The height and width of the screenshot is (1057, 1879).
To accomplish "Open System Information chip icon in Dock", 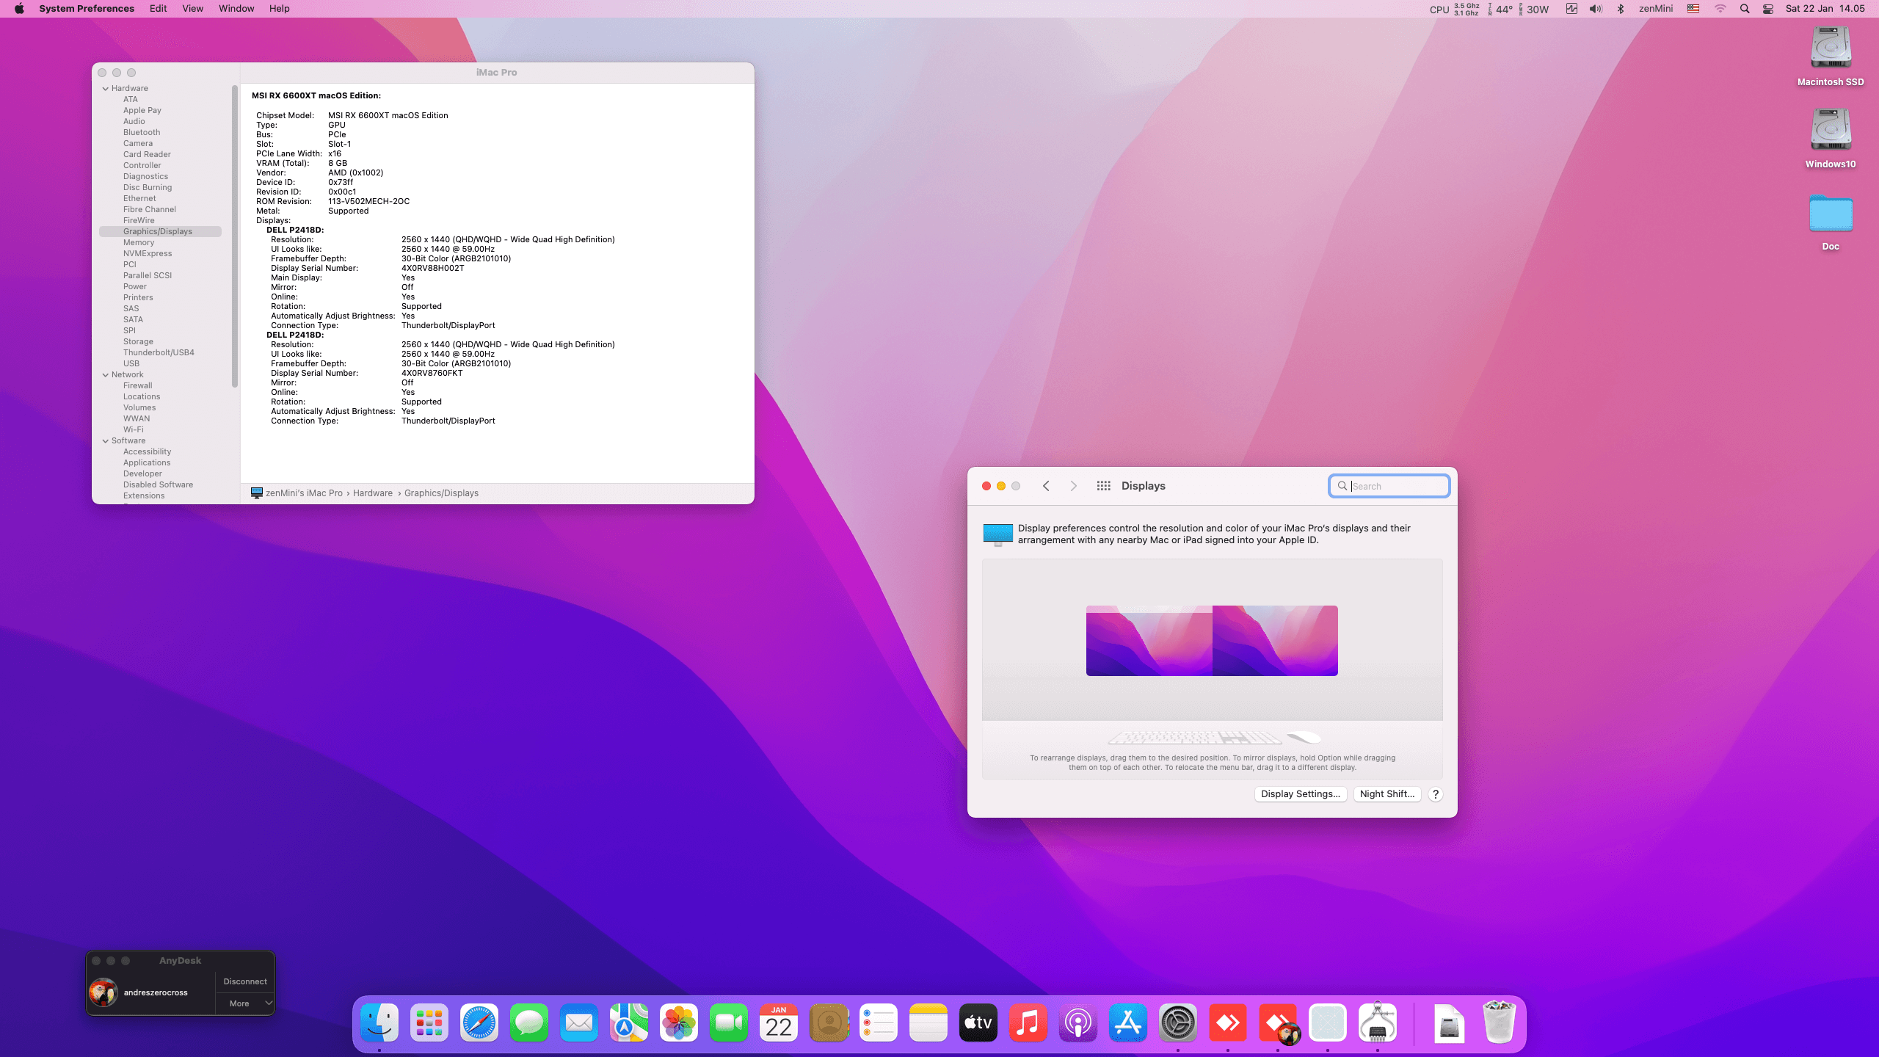I will point(1378,1023).
